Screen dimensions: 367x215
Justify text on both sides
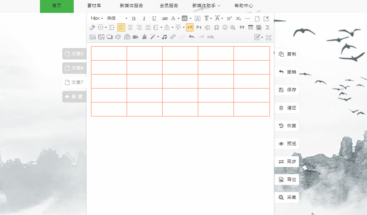[x=148, y=28]
